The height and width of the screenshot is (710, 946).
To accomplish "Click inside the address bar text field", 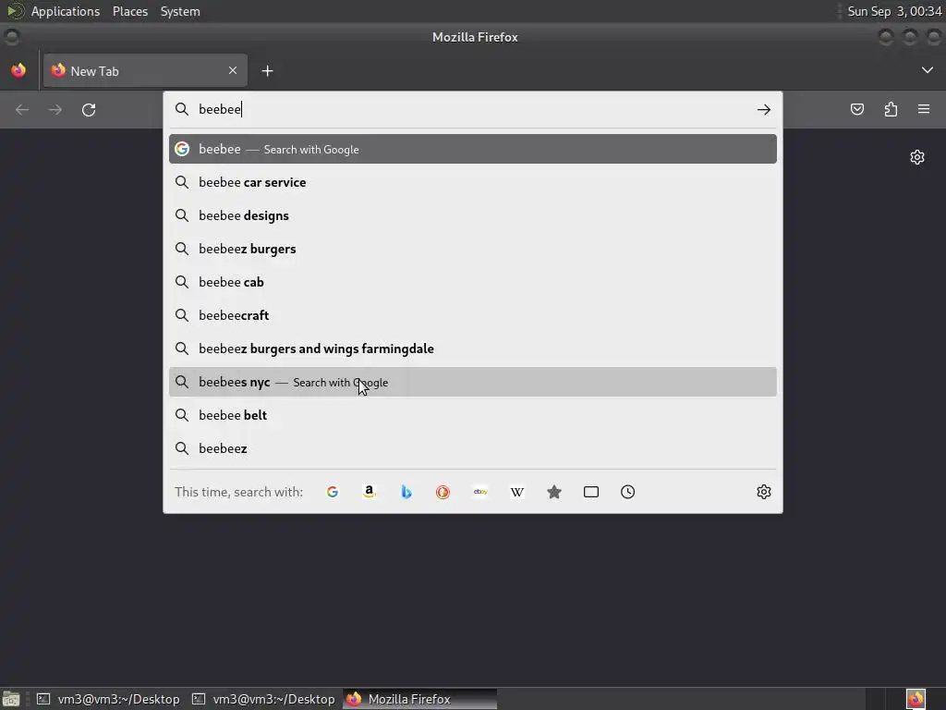I will point(473,109).
